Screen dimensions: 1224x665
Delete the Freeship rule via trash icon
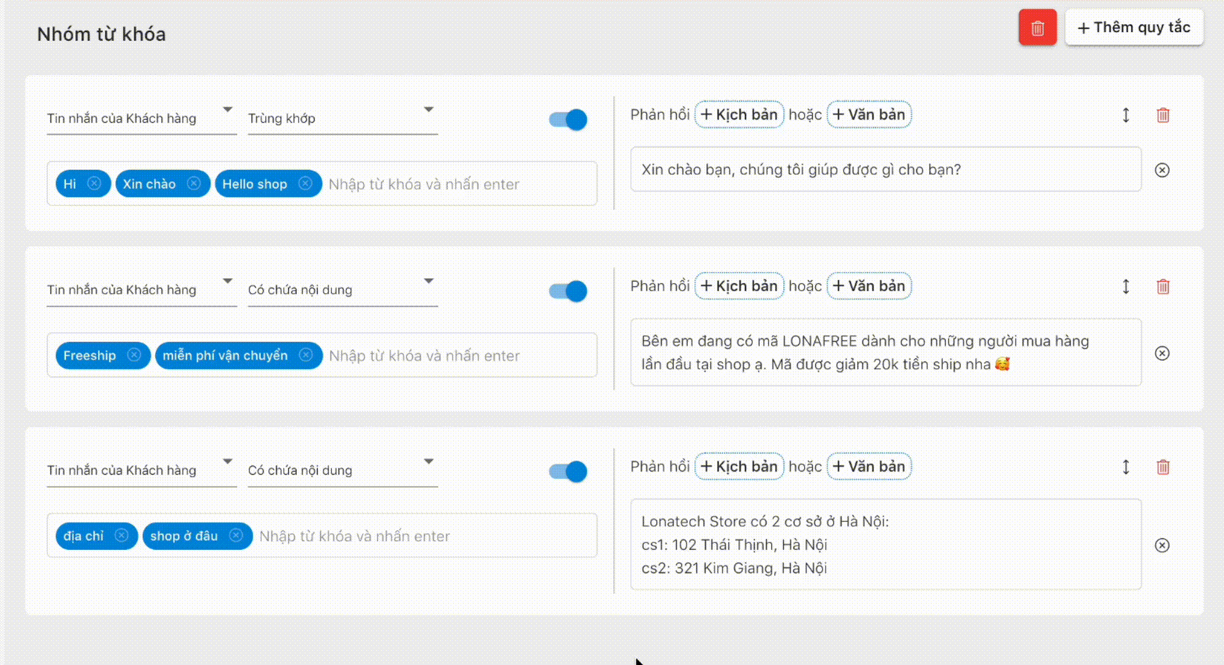(x=1162, y=286)
